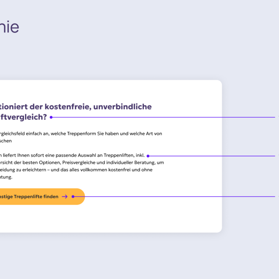Click the last paragraph word 'atung.'
Screen dimensions: 279x279
[x=6, y=177]
